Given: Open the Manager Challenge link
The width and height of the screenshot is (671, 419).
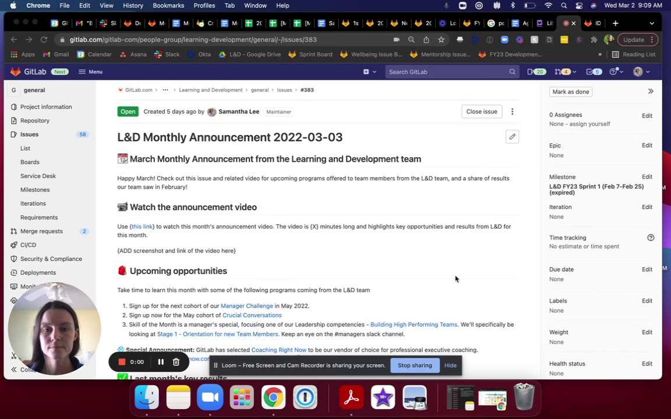Looking at the screenshot, I should coord(246,306).
